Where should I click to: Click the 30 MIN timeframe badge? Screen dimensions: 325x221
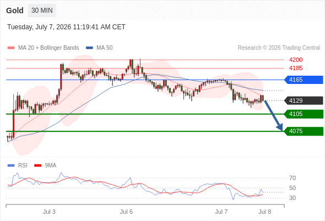tap(42, 10)
